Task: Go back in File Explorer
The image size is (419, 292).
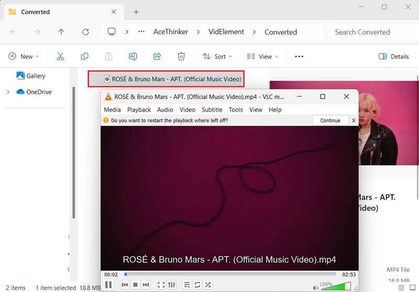Action: 13,32
